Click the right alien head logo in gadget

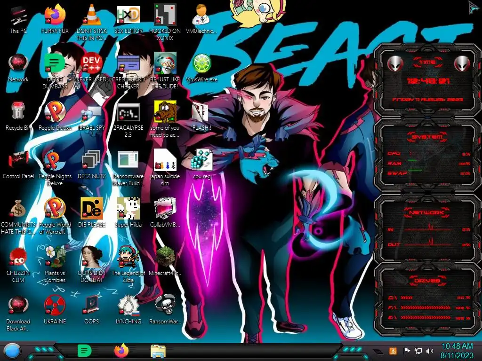click(x=462, y=63)
